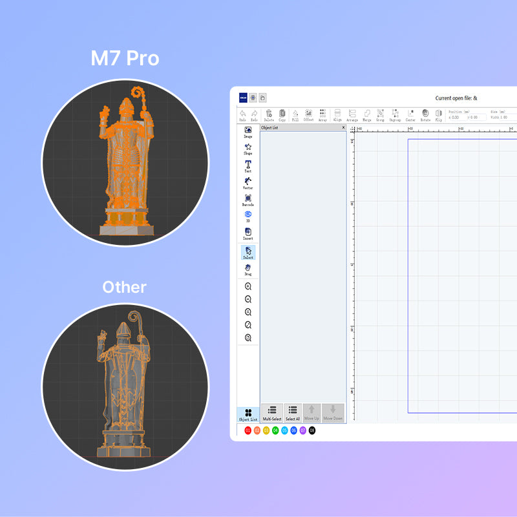Open the Barcode tool

(248, 199)
